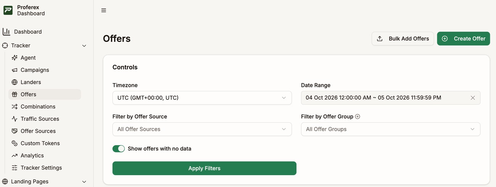Image resolution: width=496 pixels, height=187 pixels.
Task: Click the Filter by Offer Group label
Action: coord(327,117)
